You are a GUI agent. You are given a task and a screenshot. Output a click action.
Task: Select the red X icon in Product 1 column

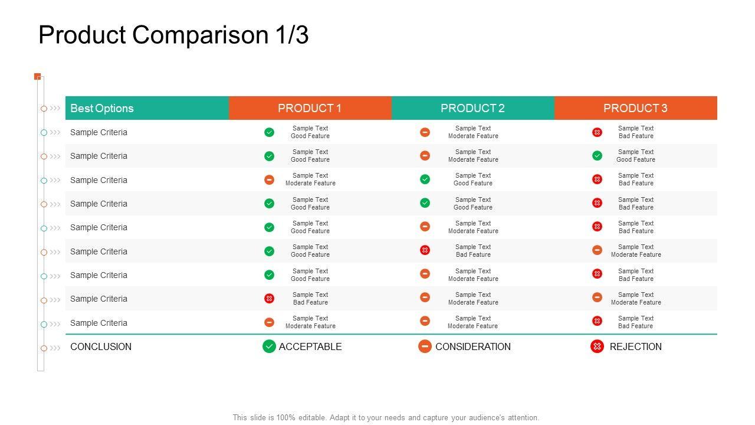pyautogui.click(x=269, y=299)
